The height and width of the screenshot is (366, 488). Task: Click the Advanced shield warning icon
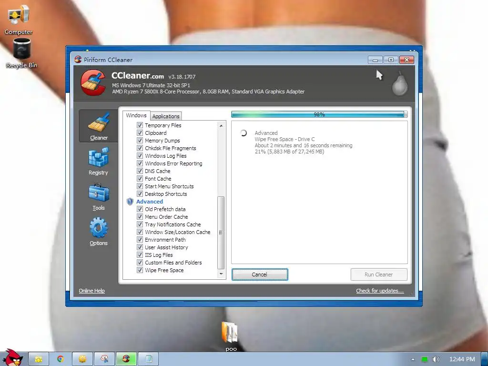(130, 202)
